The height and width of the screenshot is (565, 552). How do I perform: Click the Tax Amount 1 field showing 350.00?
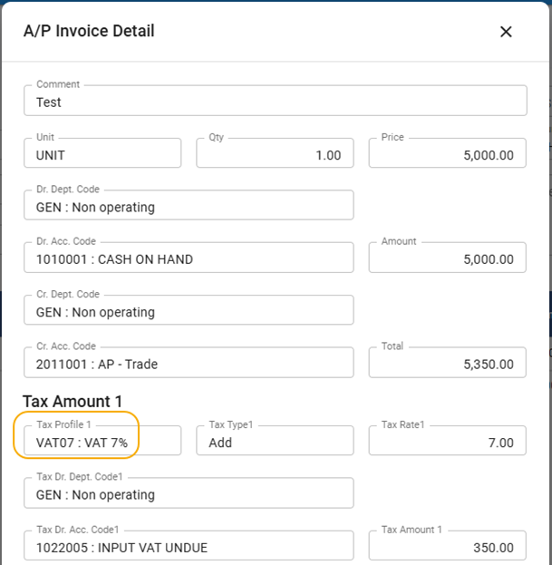(447, 547)
